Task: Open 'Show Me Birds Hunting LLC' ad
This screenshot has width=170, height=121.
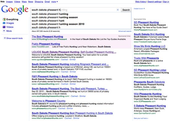Action: pyautogui.click(x=150, y=46)
